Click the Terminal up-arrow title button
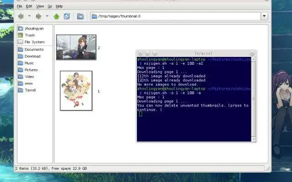 (x=147, y=54)
